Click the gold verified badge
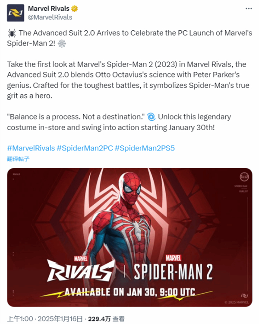 coord(74,9)
